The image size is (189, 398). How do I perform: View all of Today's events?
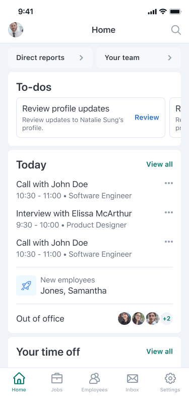160,164
